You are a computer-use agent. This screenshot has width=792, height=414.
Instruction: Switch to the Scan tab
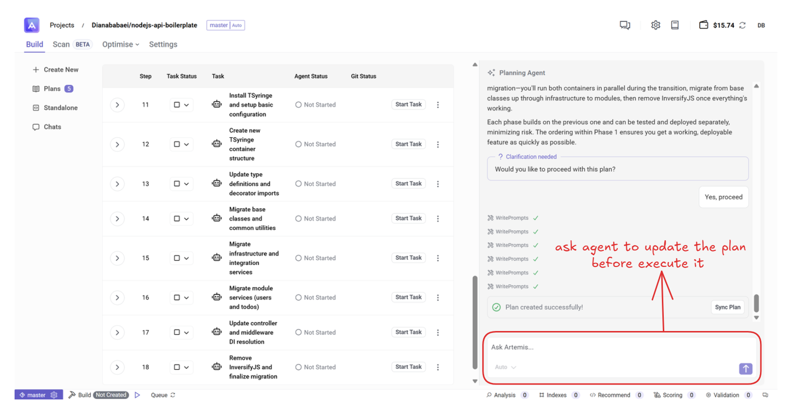[61, 44]
